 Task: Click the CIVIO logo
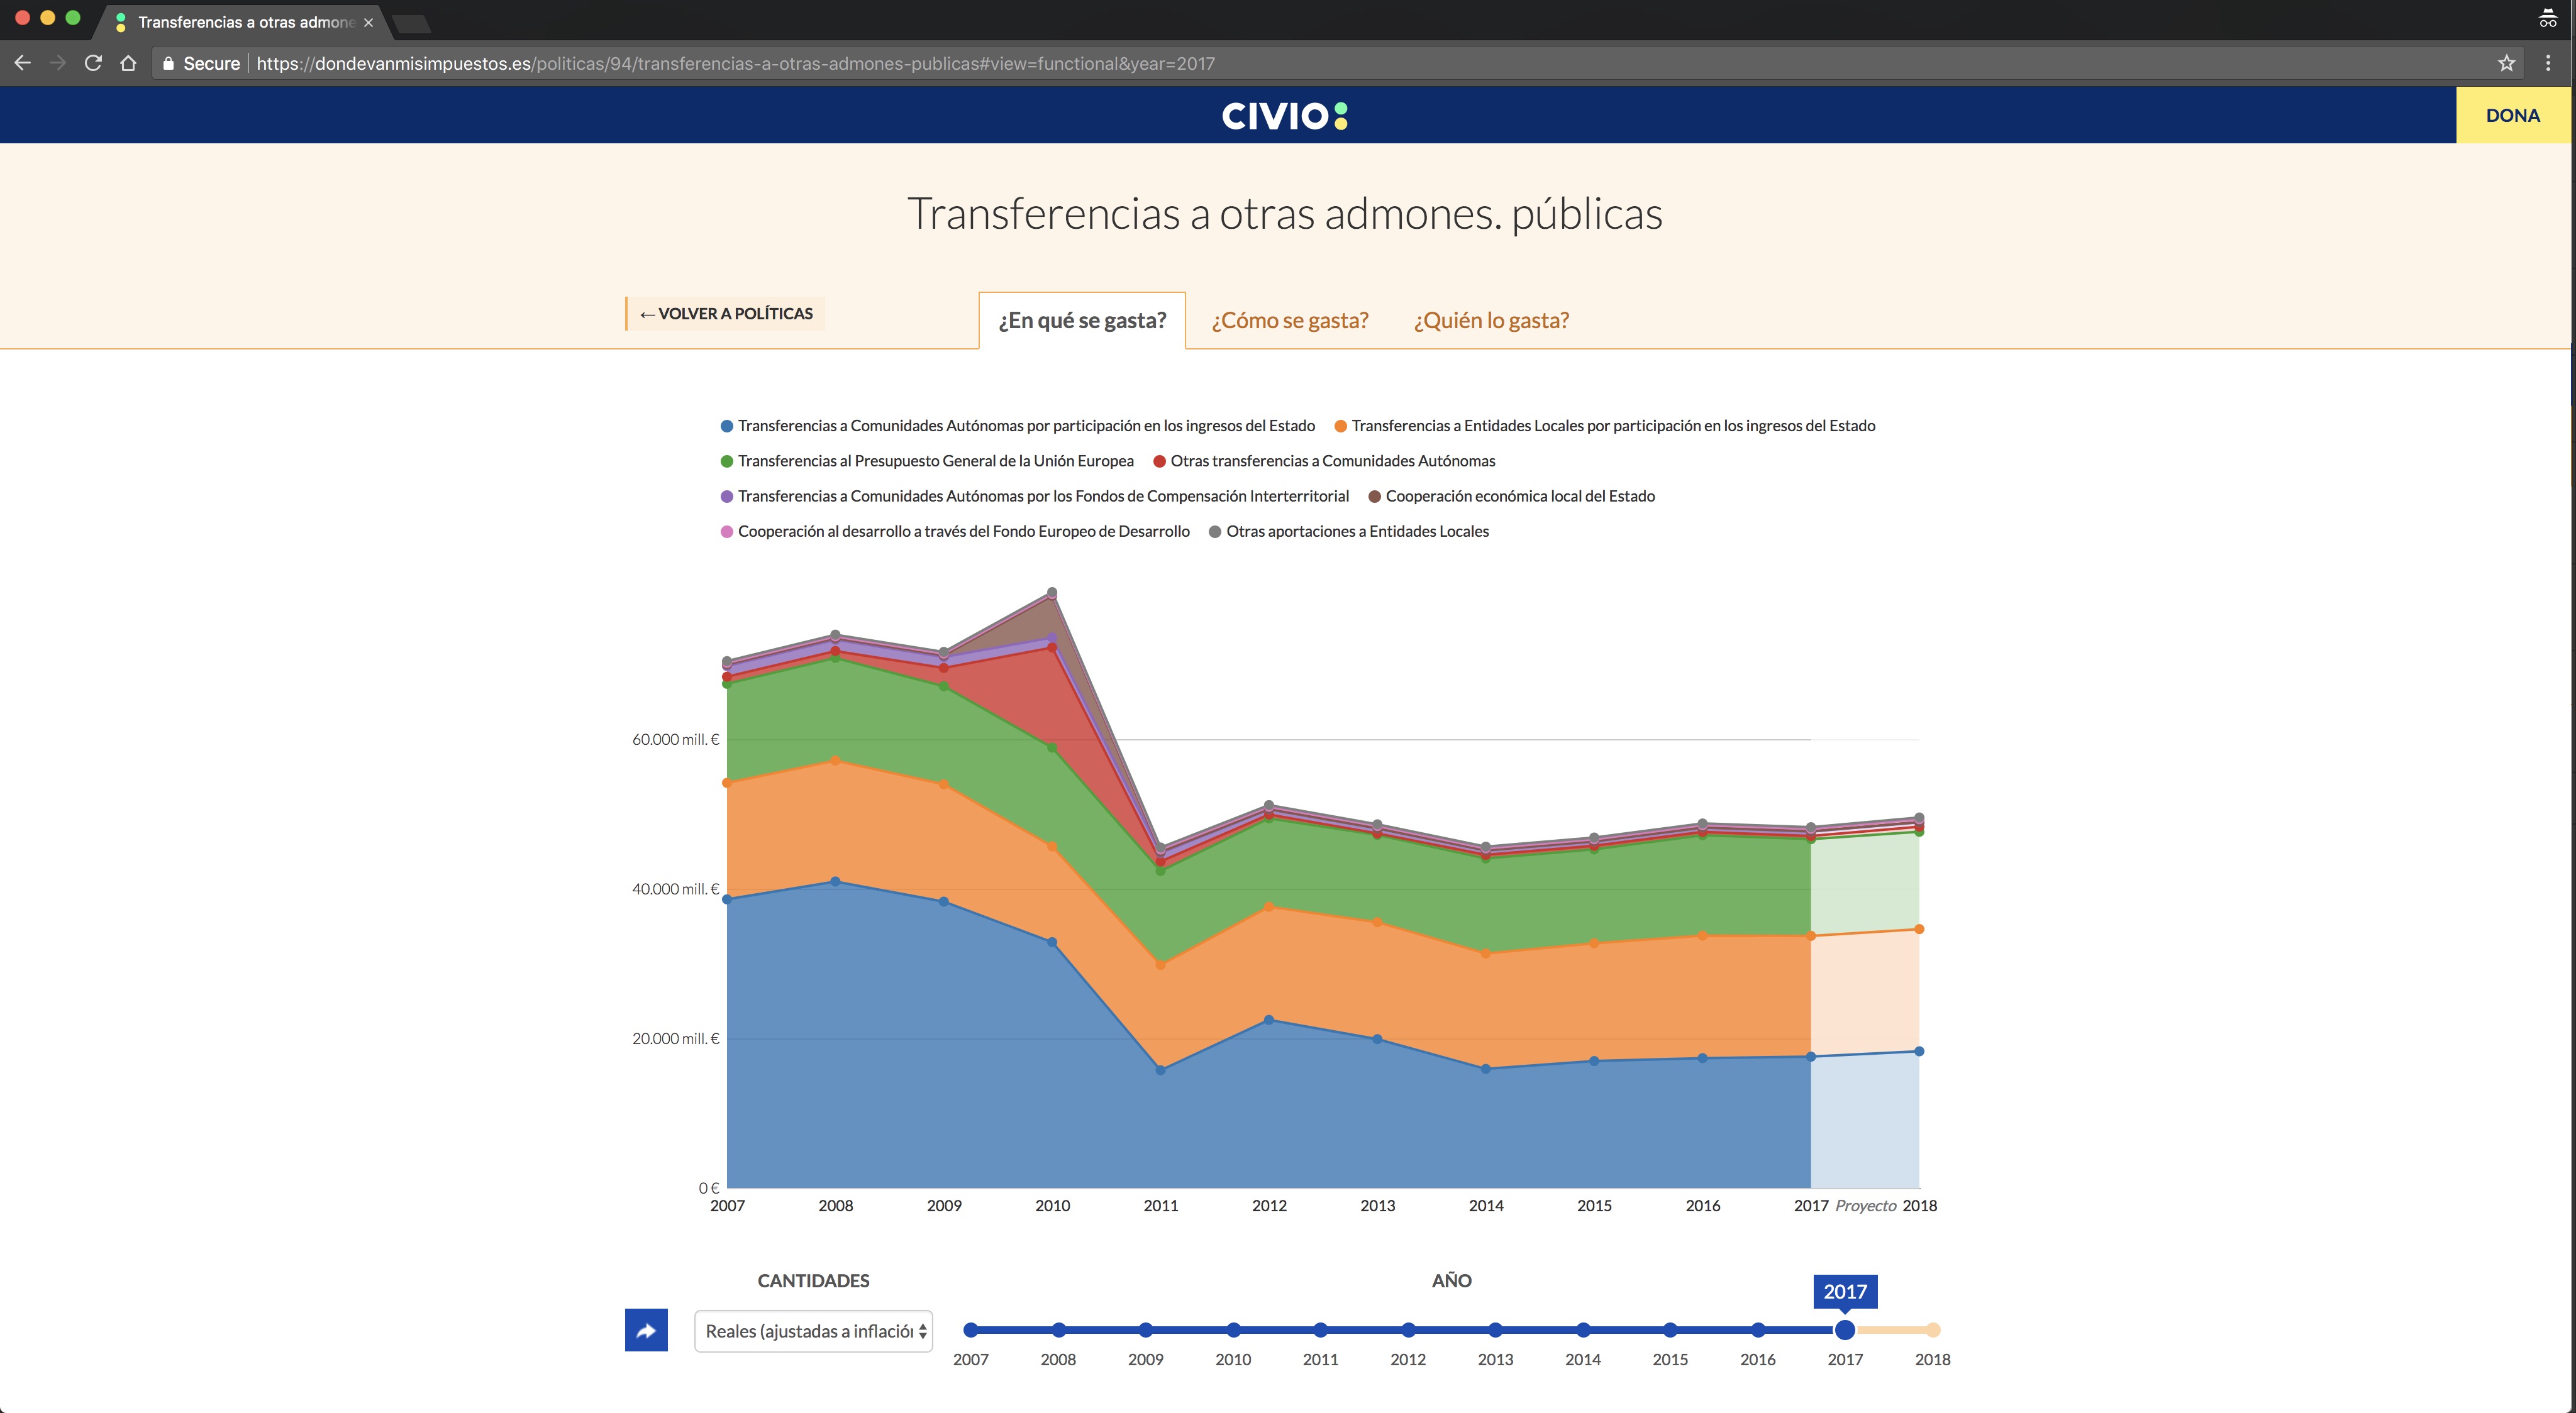(x=1284, y=116)
